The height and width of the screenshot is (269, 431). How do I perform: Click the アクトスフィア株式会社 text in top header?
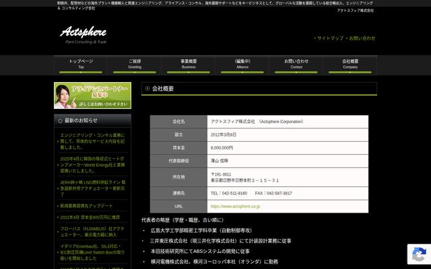pos(356,11)
